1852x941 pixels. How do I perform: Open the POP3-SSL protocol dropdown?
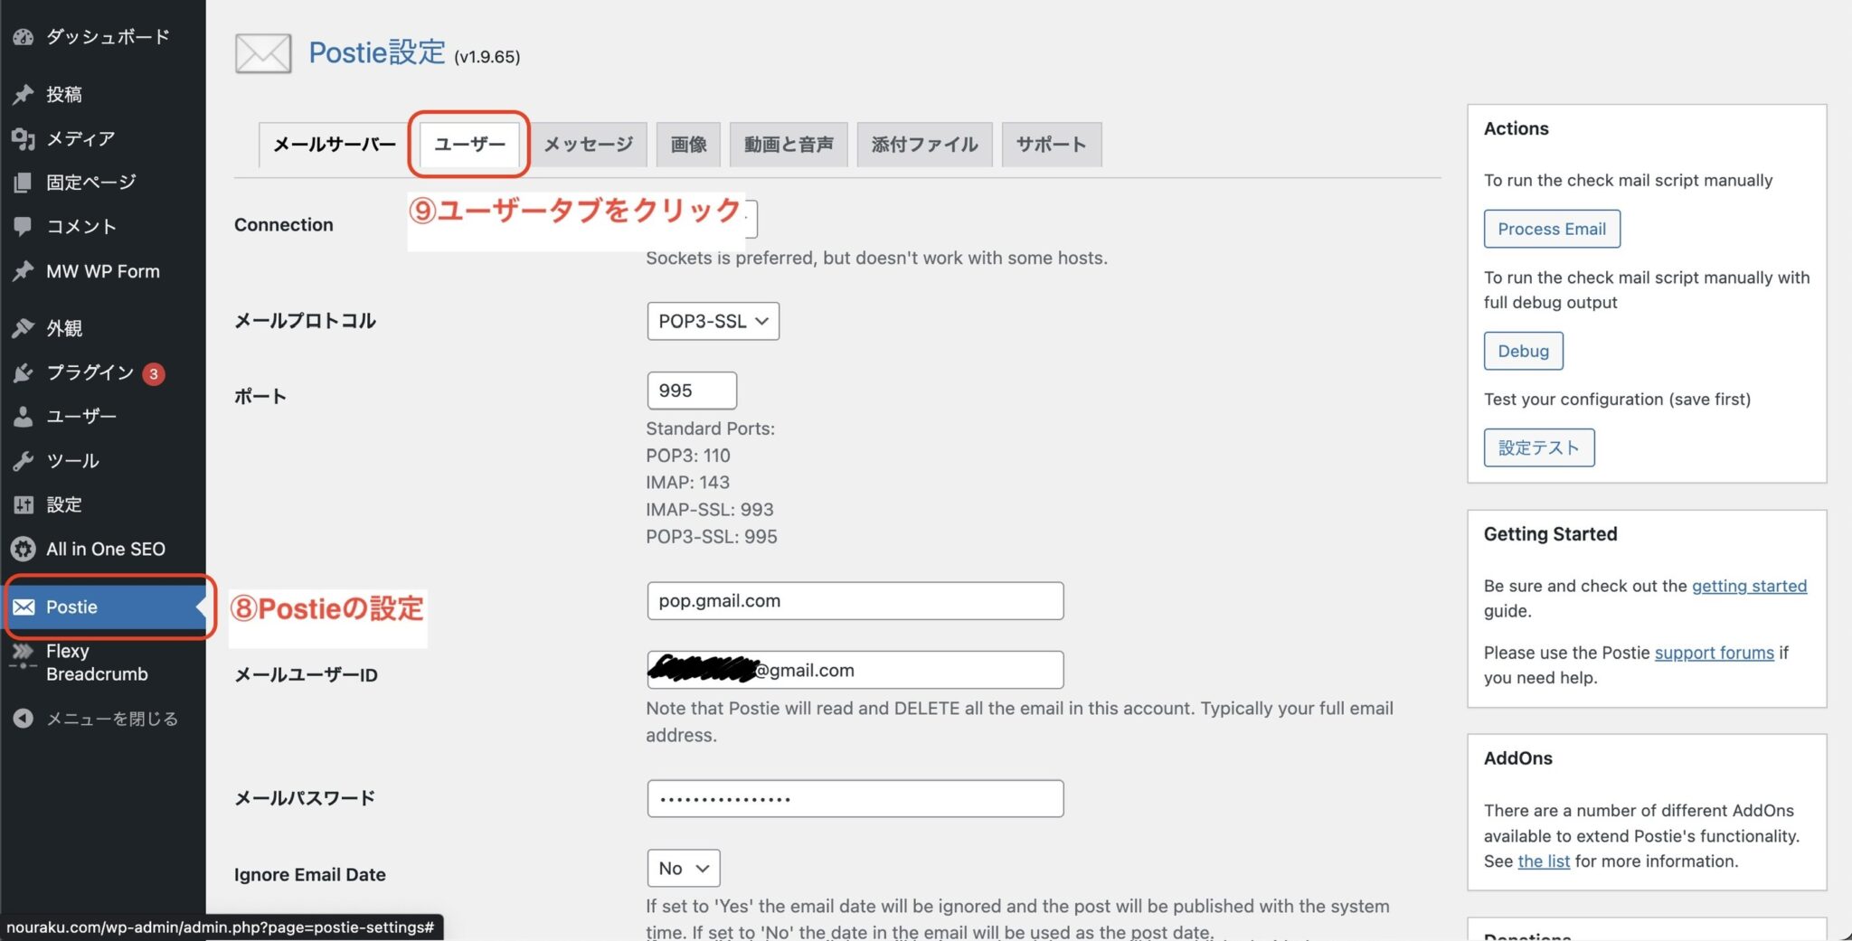tap(713, 321)
